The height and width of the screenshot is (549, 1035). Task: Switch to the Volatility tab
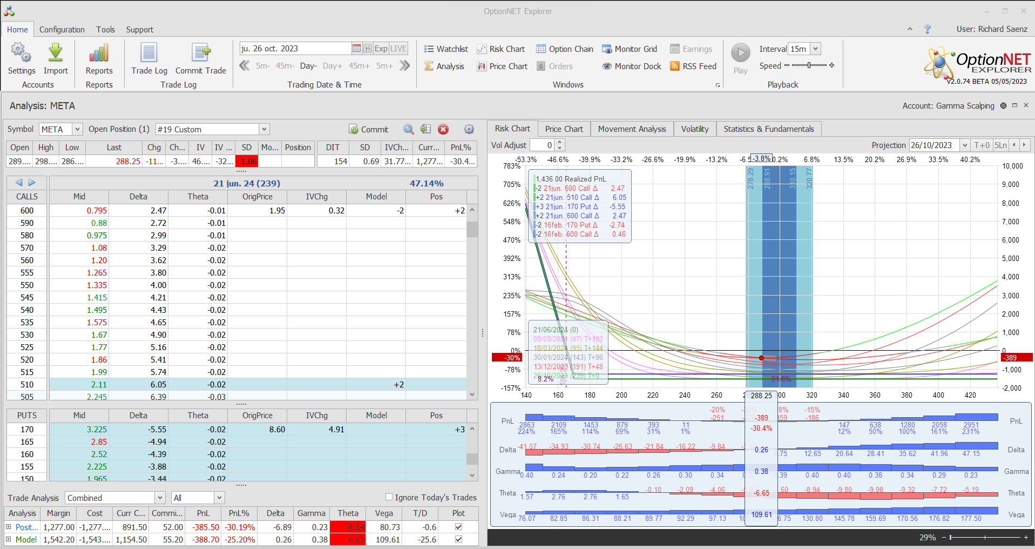(694, 129)
